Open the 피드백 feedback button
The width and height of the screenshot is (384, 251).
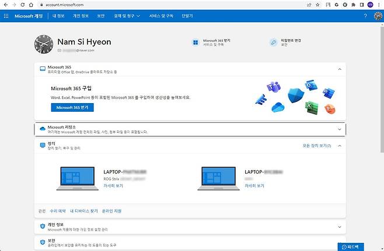[x=351, y=247]
